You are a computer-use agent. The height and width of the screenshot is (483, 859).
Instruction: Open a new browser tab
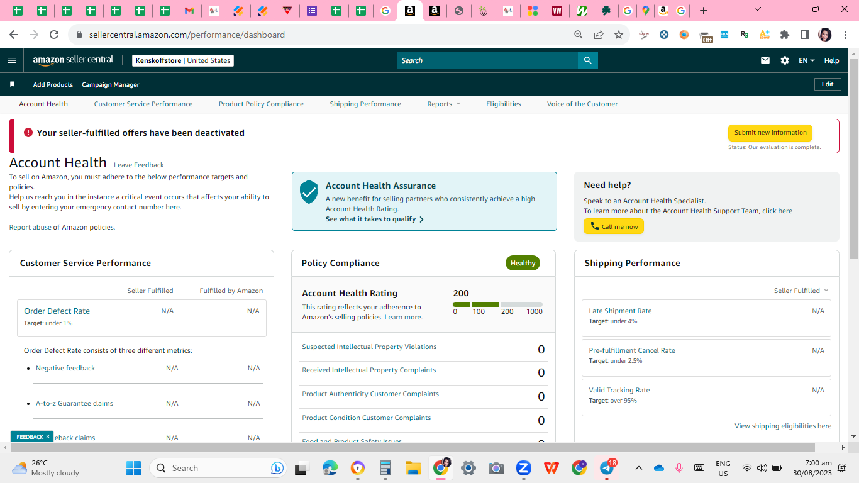click(x=704, y=11)
